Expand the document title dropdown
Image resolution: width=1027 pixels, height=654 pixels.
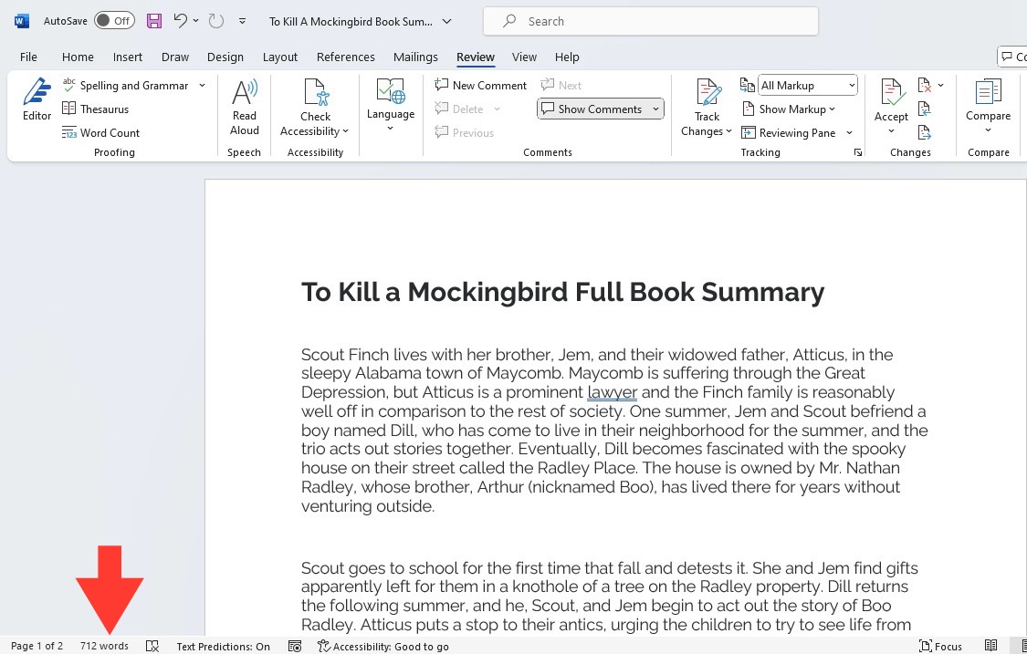(446, 21)
